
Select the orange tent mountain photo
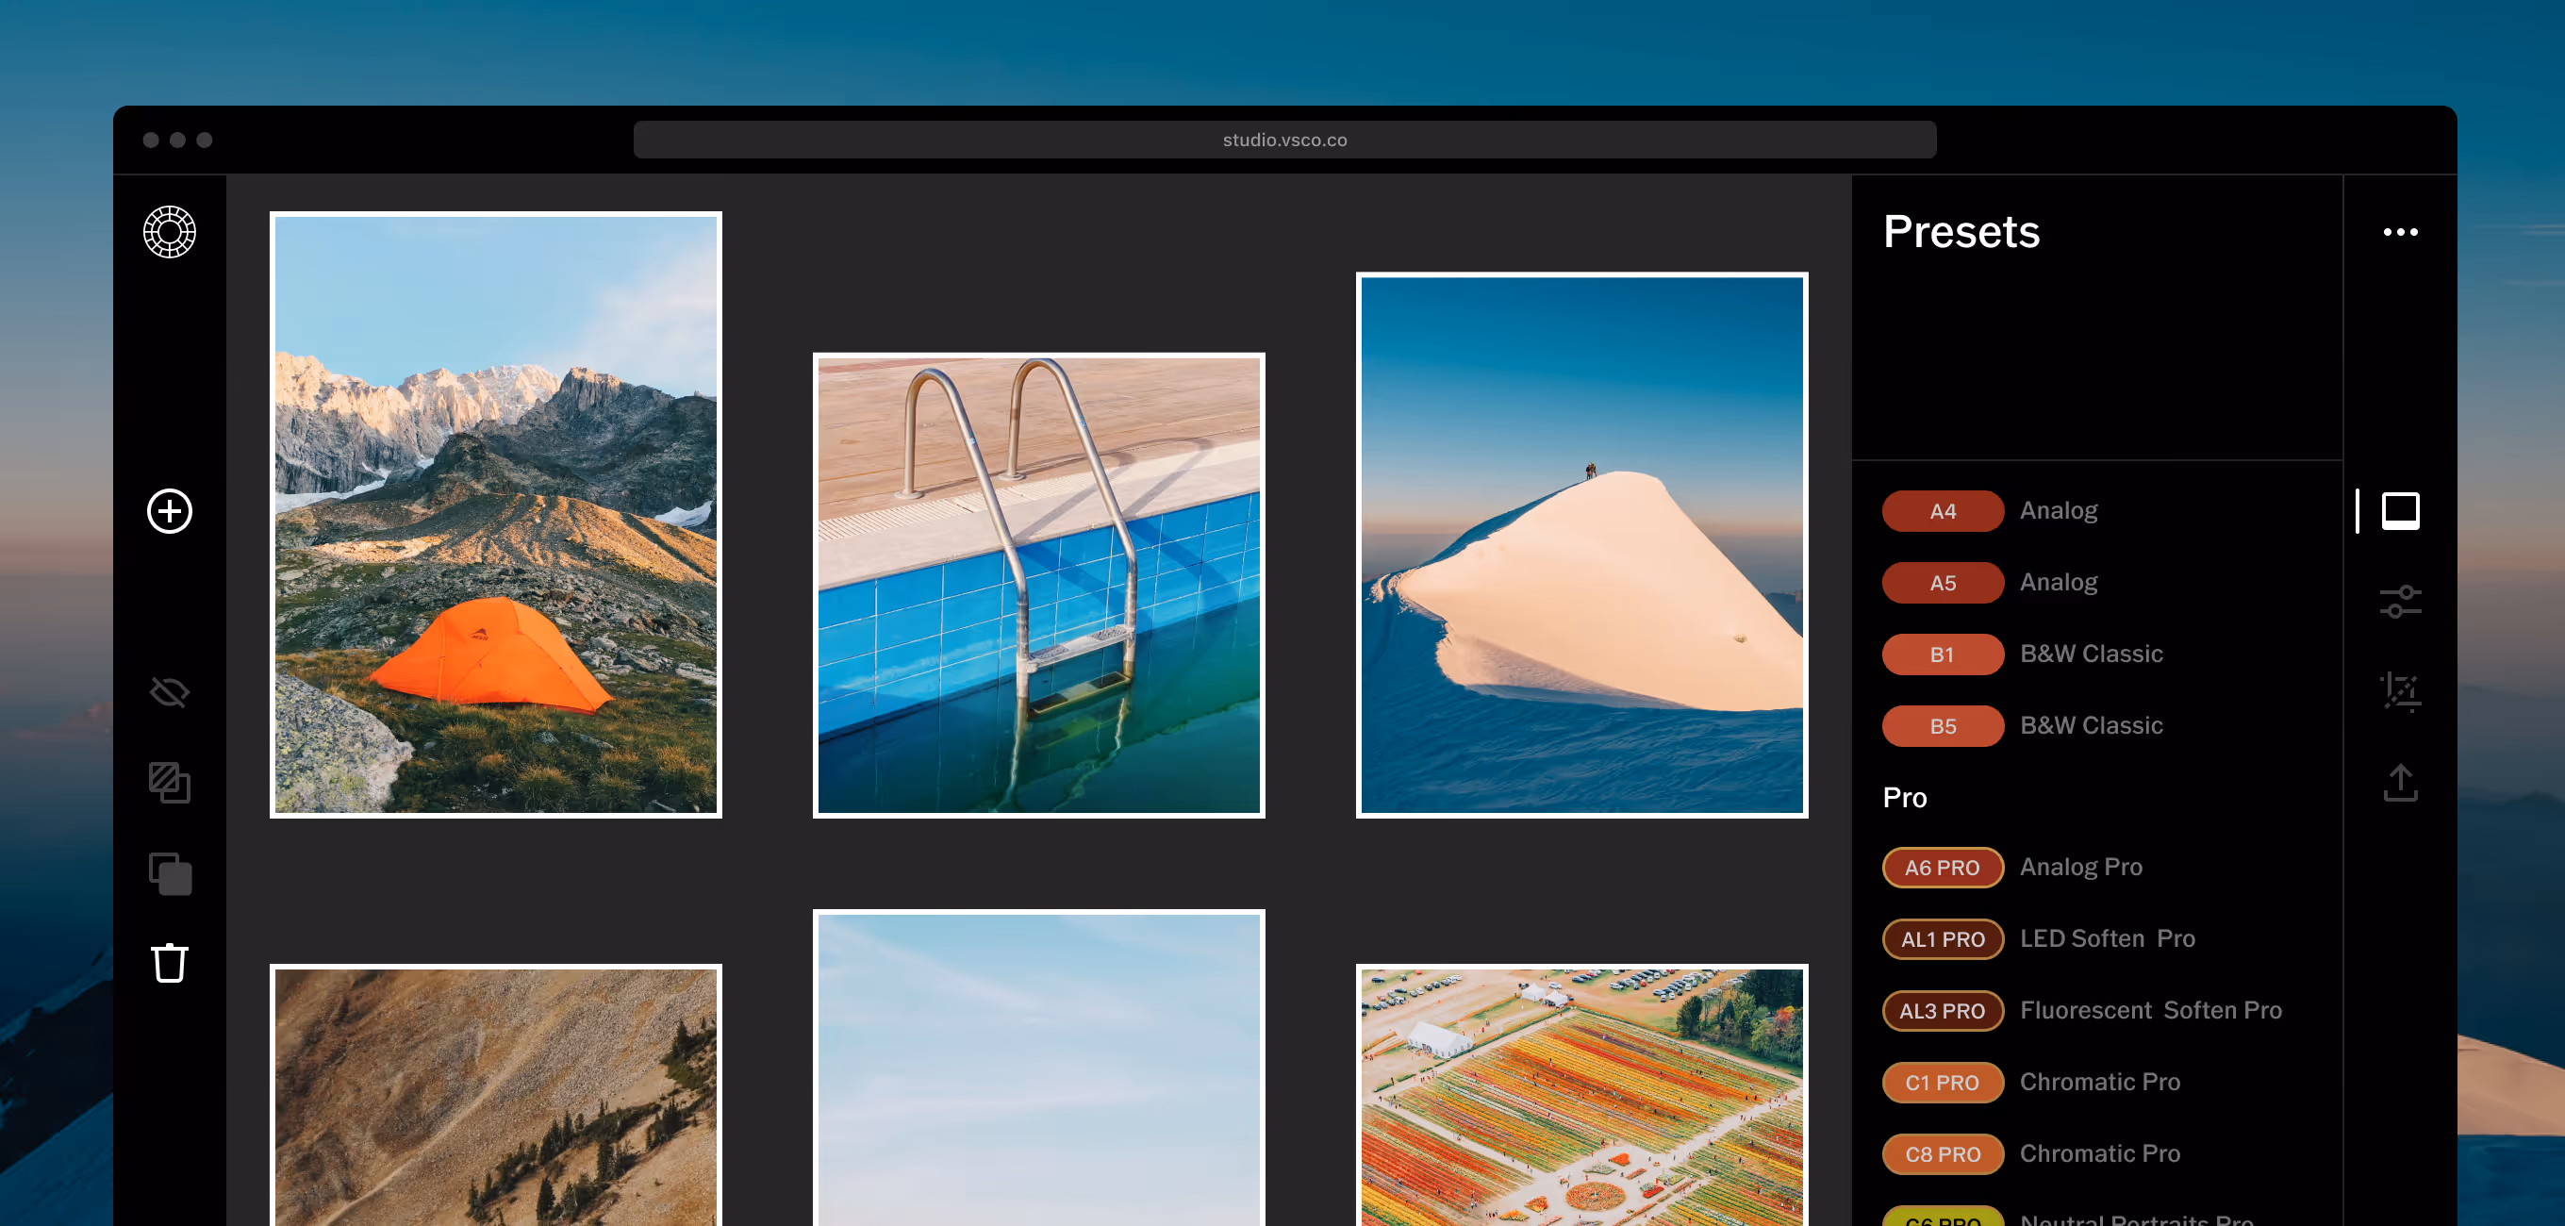tap(496, 515)
